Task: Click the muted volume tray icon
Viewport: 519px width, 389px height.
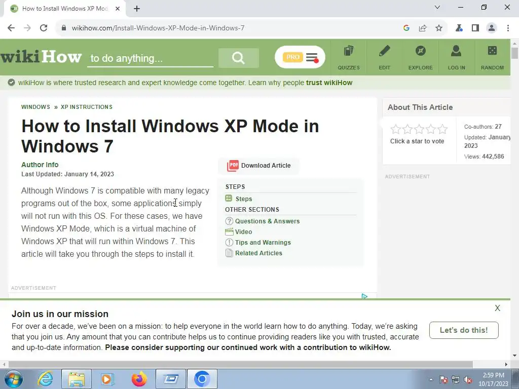Action: (x=468, y=379)
